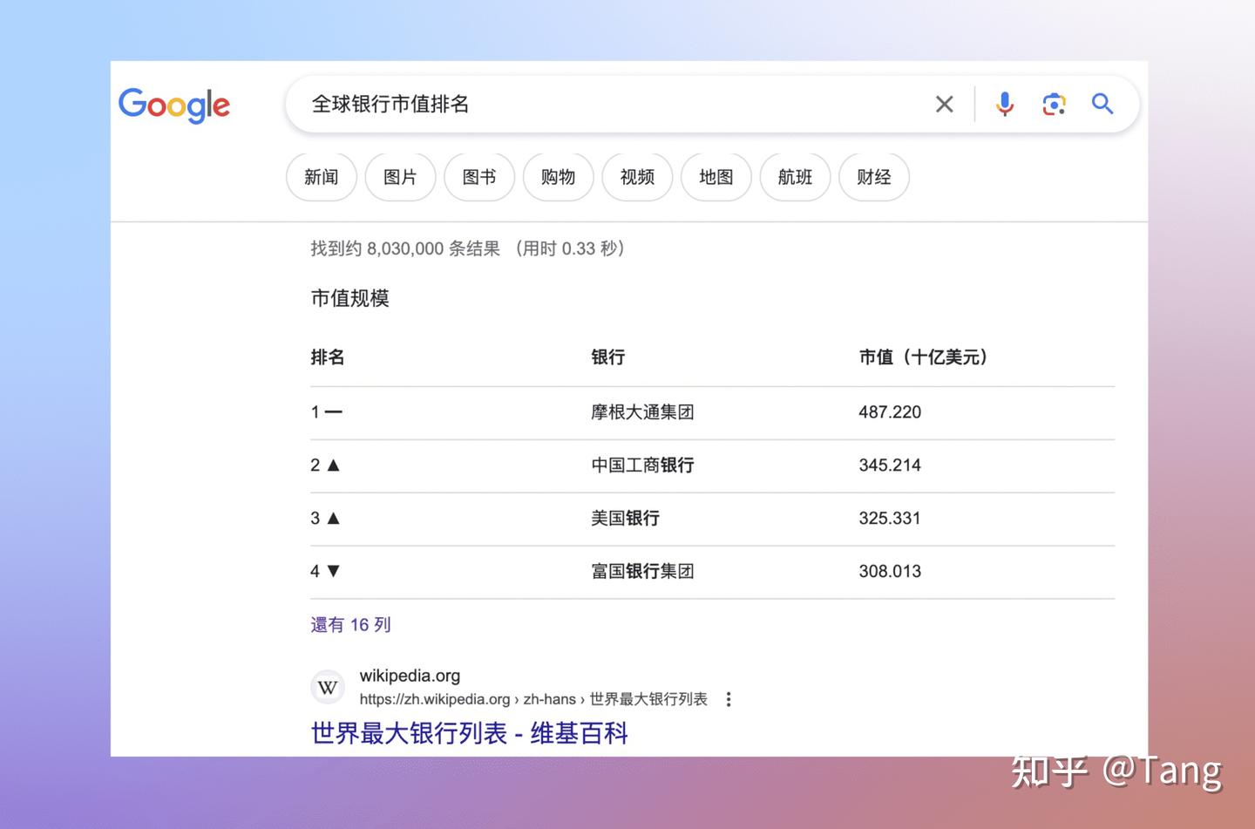This screenshot has height=829, width=1255.
Task: Start voice search with the microphone icon
Action: (1004, 104)
